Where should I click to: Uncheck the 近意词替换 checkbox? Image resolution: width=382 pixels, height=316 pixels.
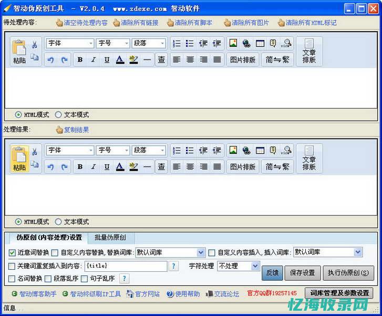(x=13, y=252)
